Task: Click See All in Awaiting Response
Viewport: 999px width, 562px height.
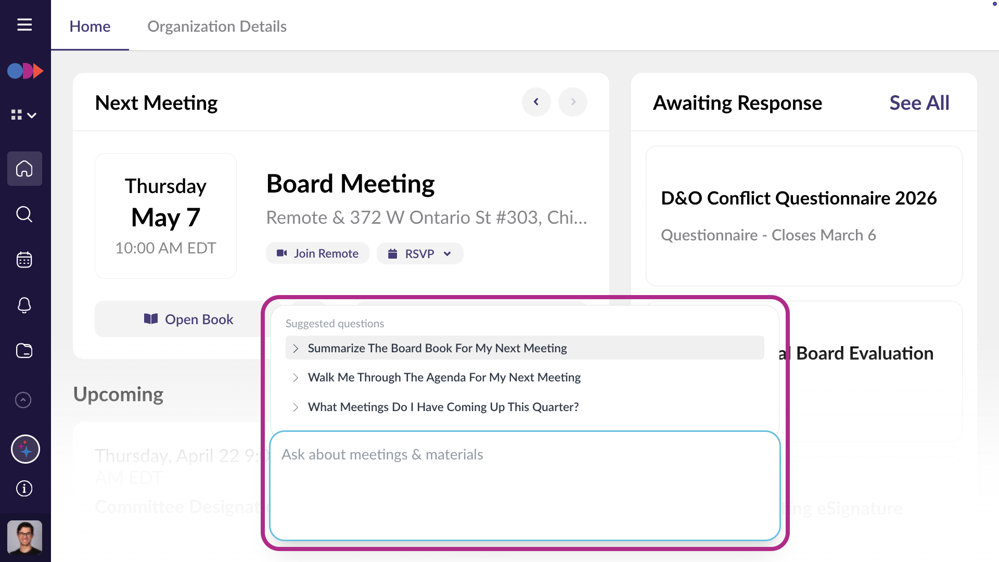Action: (x=919, y=103)
